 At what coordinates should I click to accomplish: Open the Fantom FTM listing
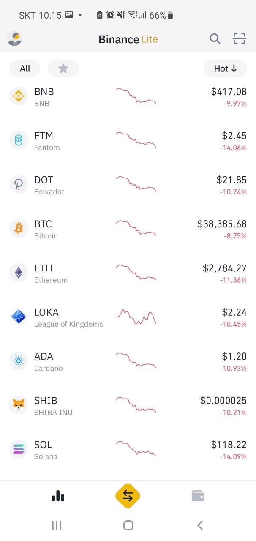[128, 141]
